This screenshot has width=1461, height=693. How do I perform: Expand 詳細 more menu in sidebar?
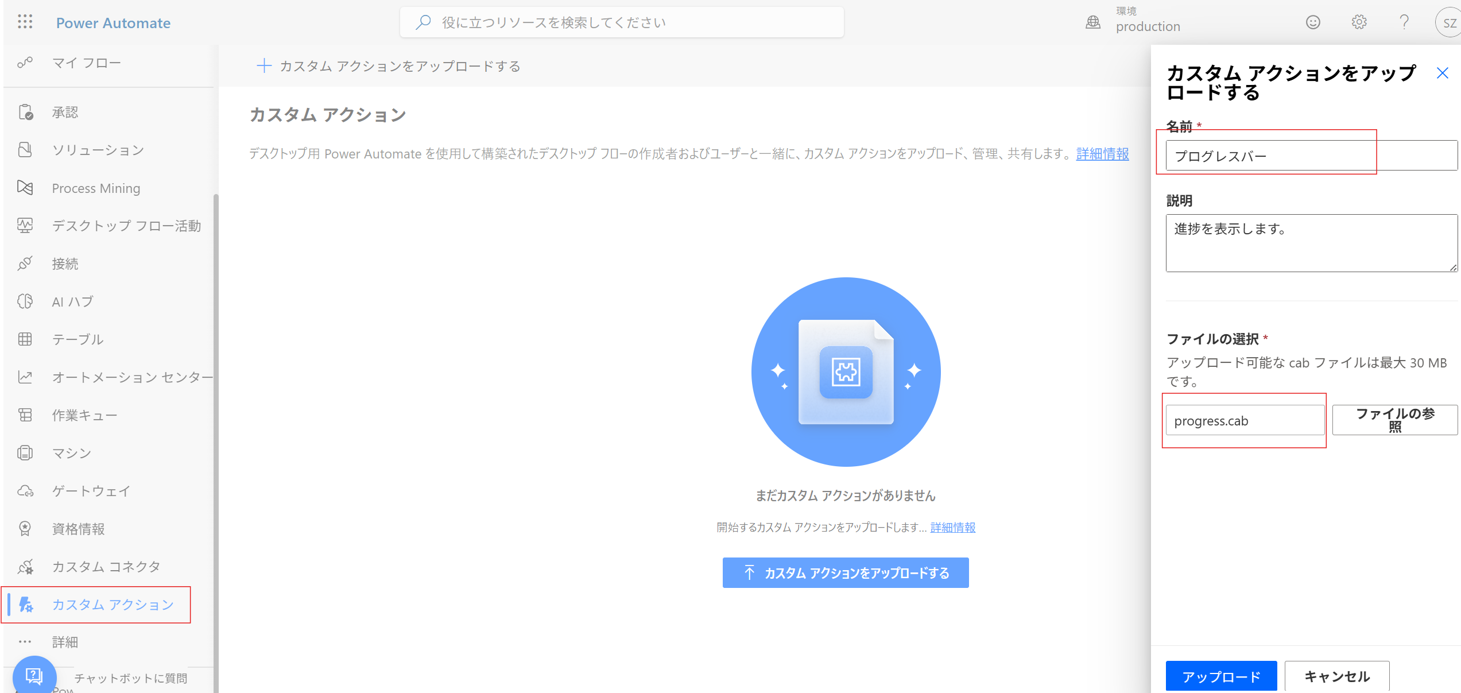(64, 642)
